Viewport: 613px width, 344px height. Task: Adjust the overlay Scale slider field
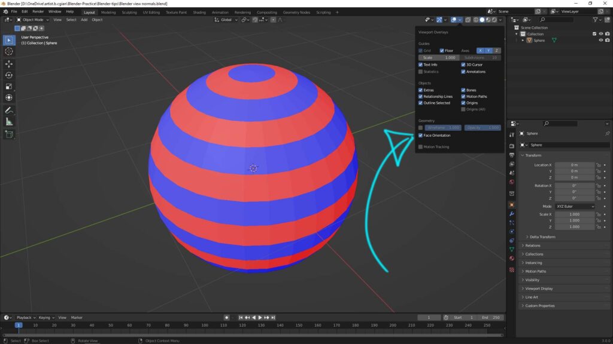(439, 58)
